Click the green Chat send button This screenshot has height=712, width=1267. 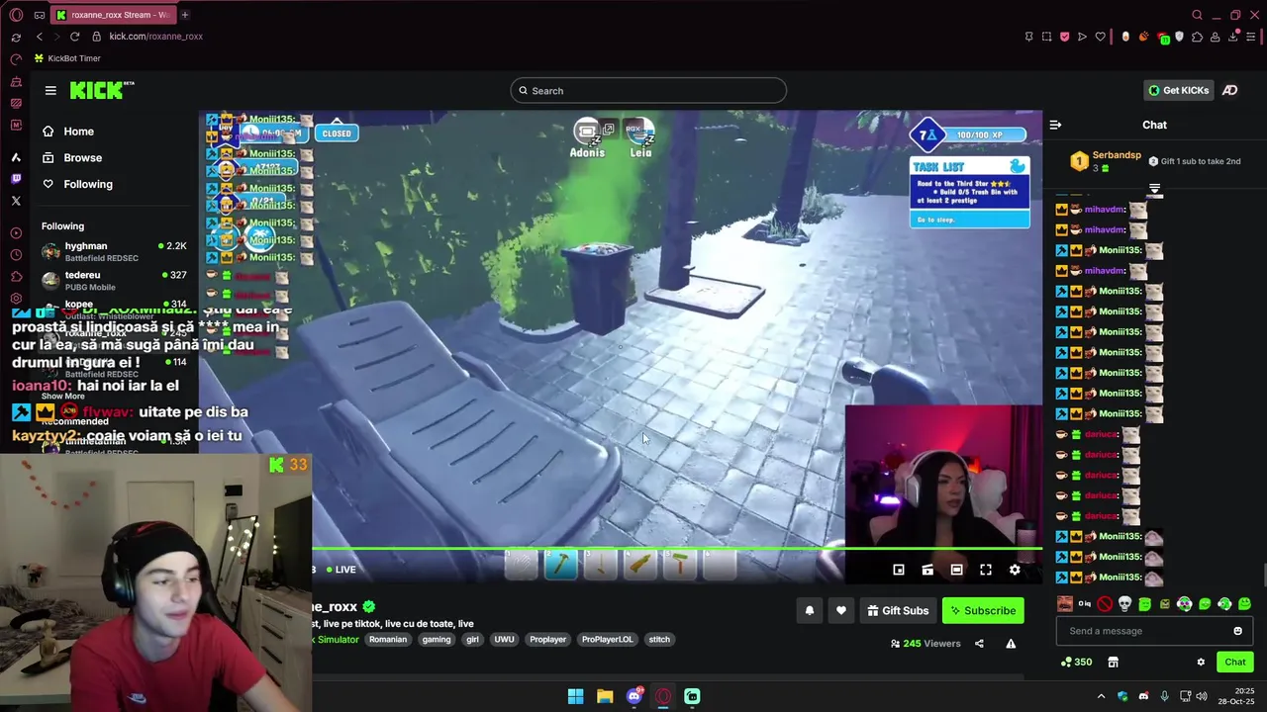(1234, 663)
